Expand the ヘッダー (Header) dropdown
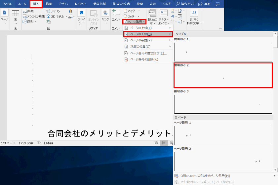The width and height of the screenshot is (278, 185). coord(132,11)
